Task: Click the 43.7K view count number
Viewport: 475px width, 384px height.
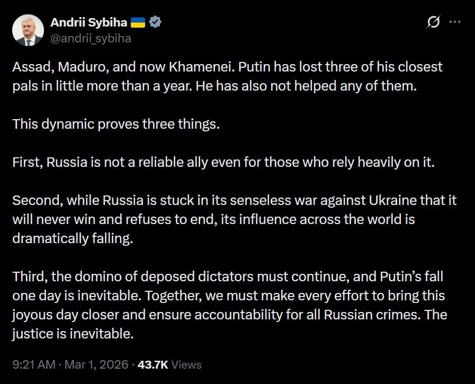Action: tap(153, 364)
